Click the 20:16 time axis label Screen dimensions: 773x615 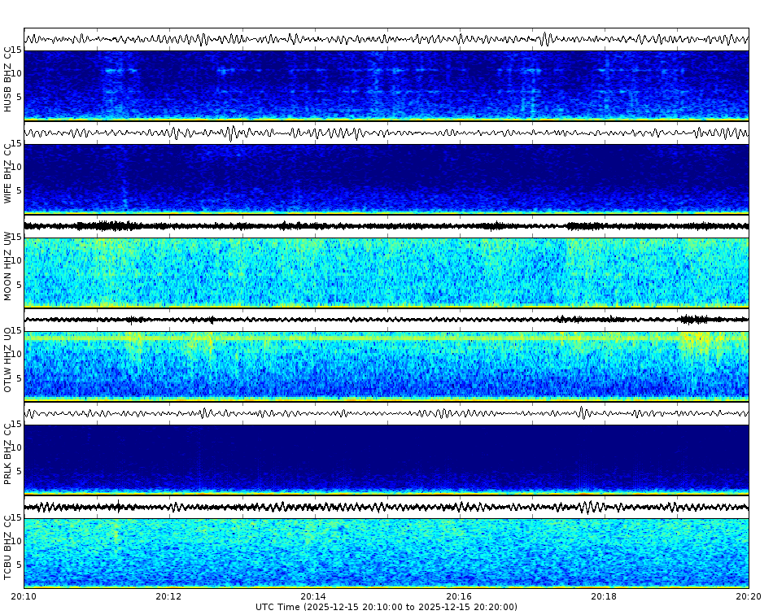[x=458, y=596]
